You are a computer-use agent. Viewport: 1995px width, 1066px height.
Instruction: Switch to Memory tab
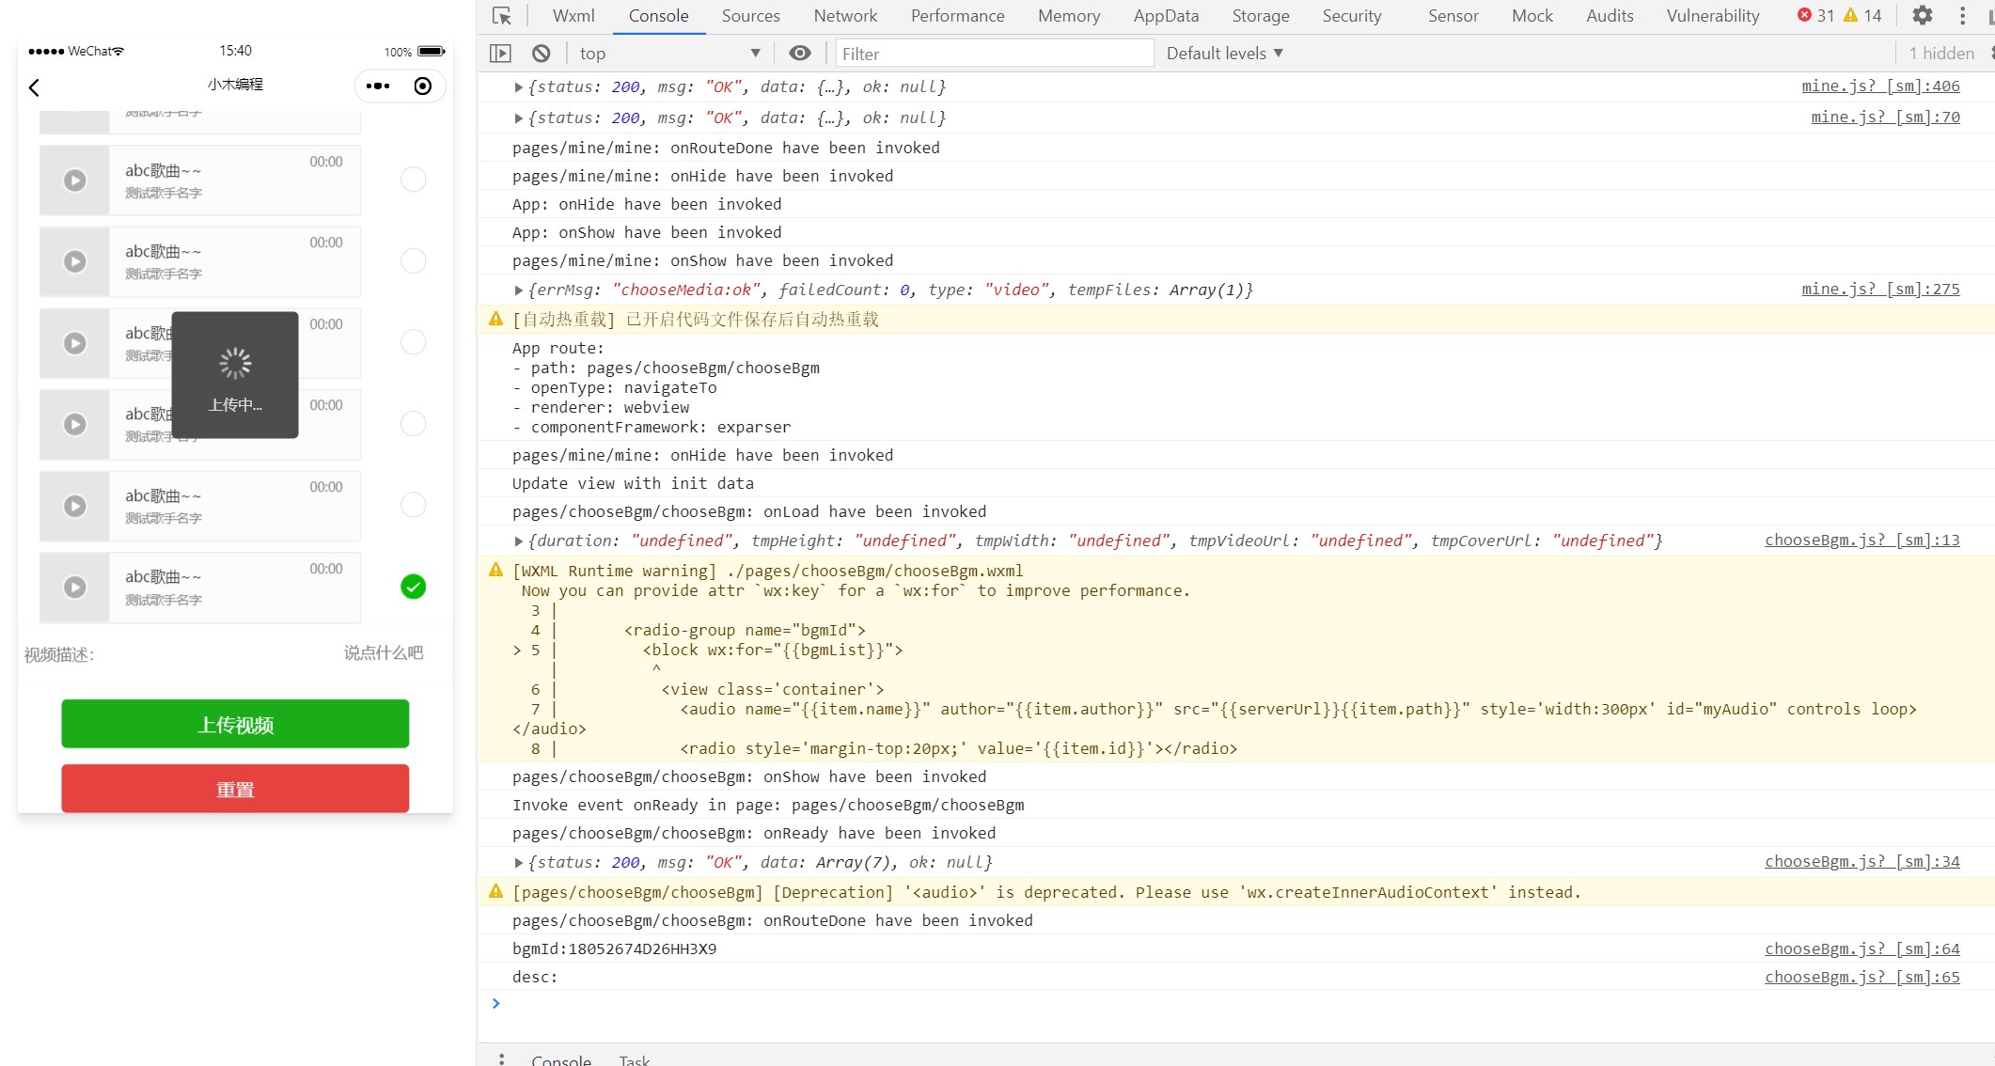1069,16
